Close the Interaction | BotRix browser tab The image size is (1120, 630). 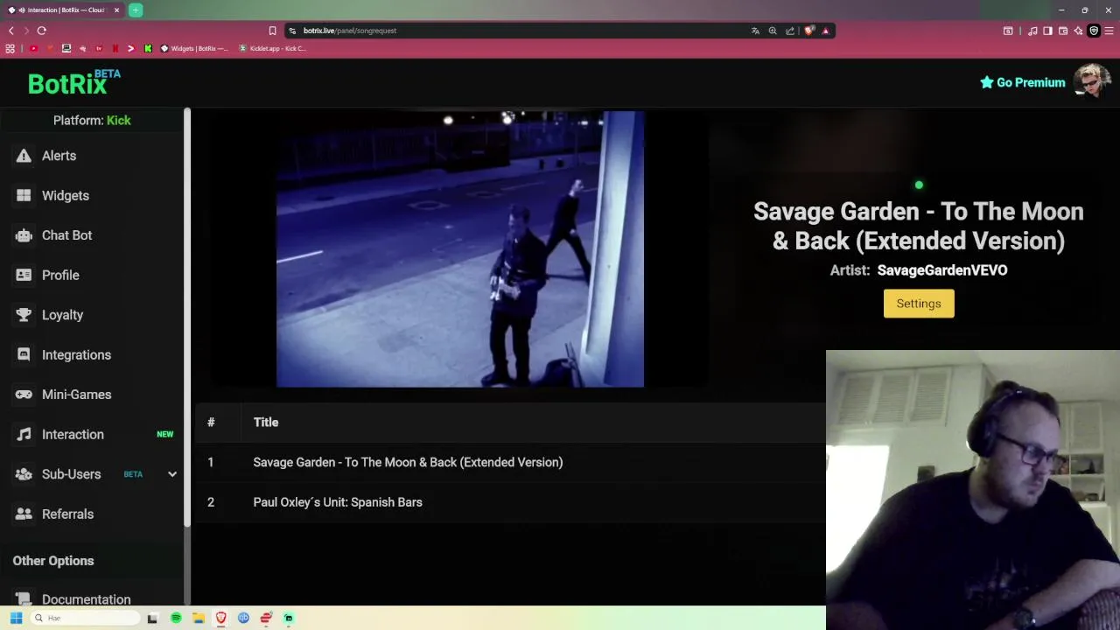(116, 10)
